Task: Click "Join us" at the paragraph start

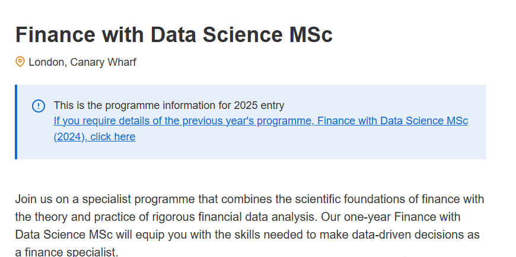Action: coord(34,199)
